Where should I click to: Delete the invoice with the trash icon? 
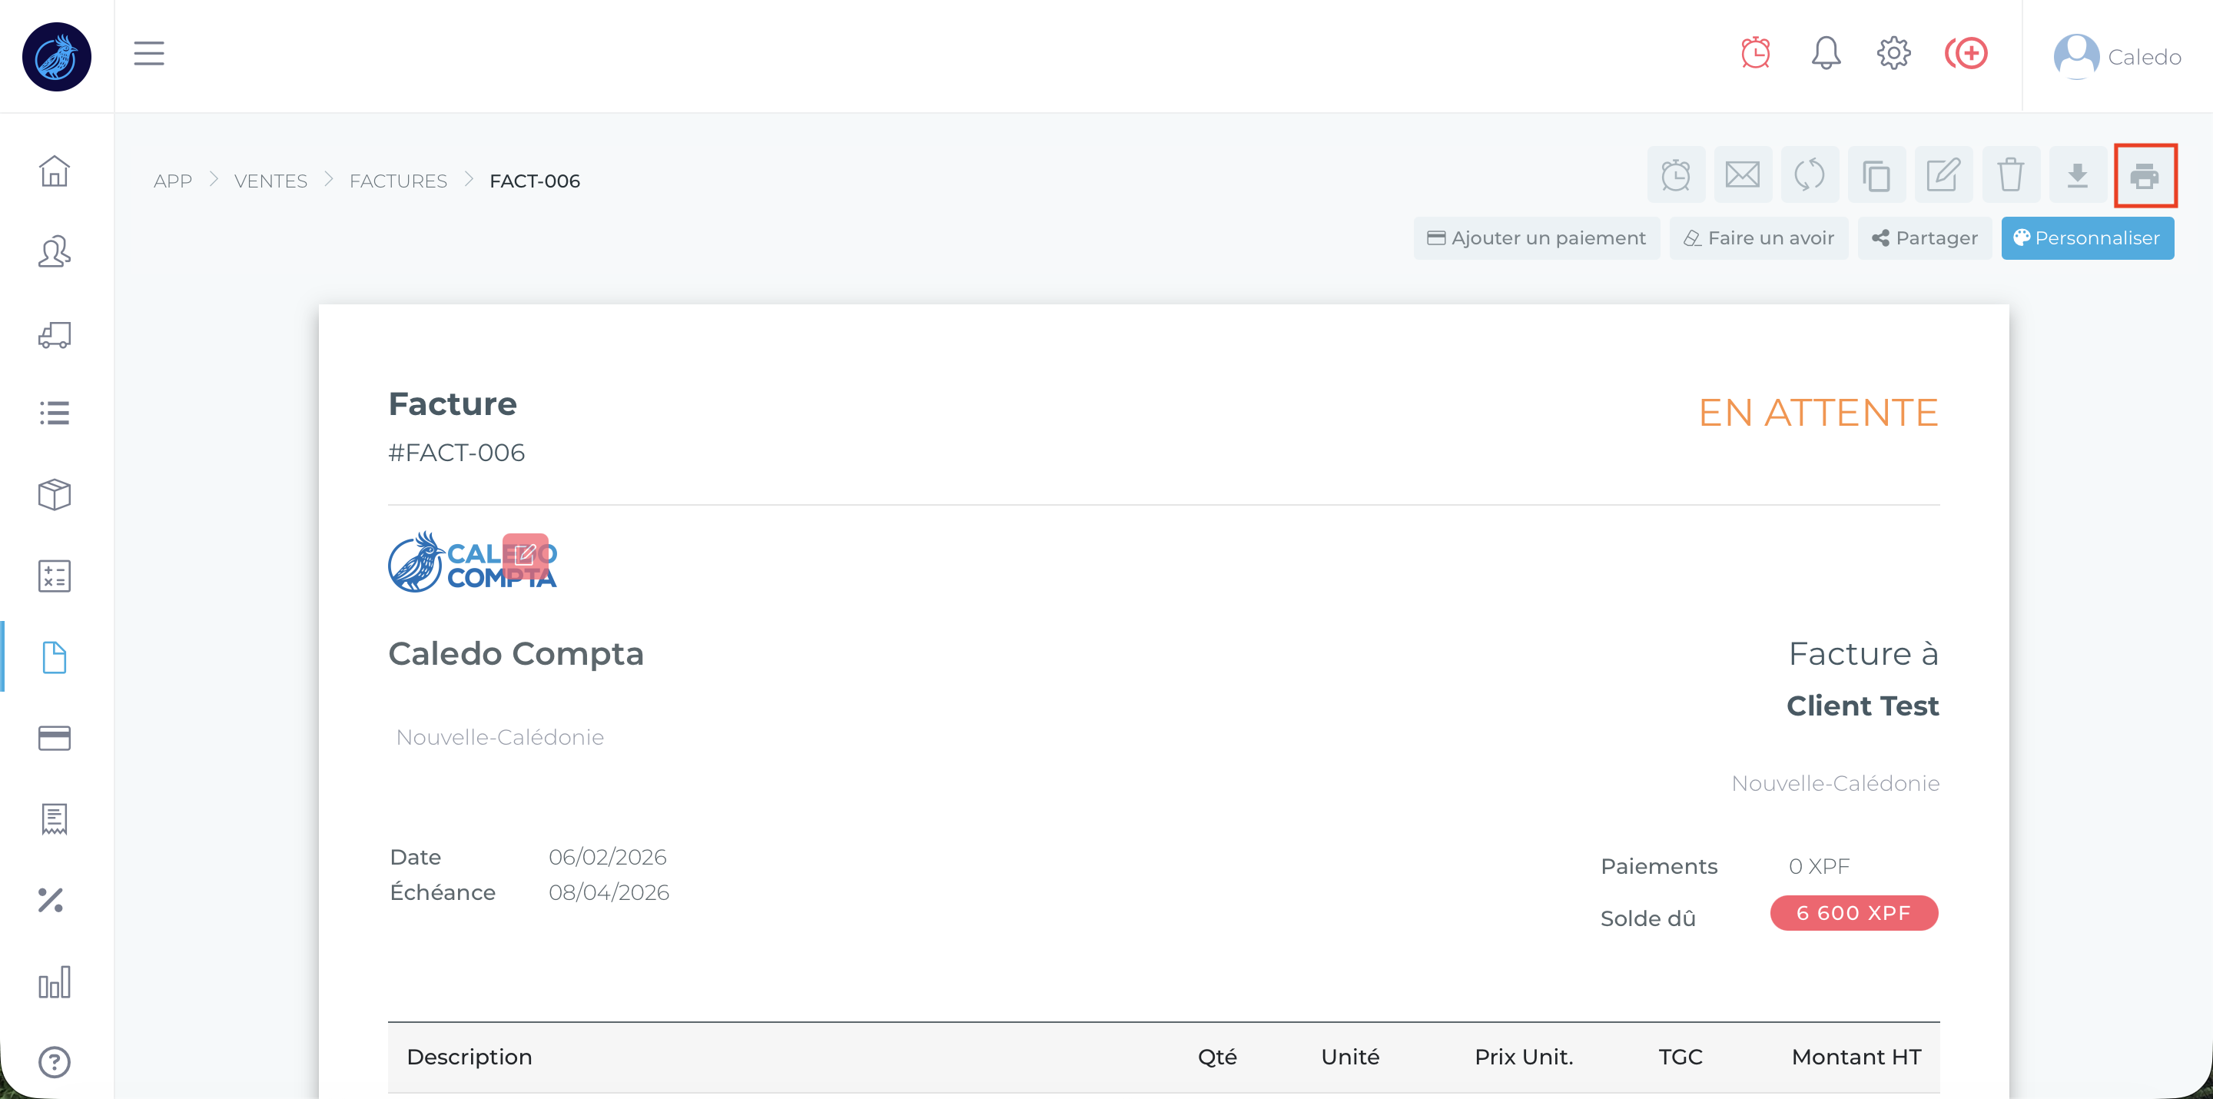(x=2010, y=176)
